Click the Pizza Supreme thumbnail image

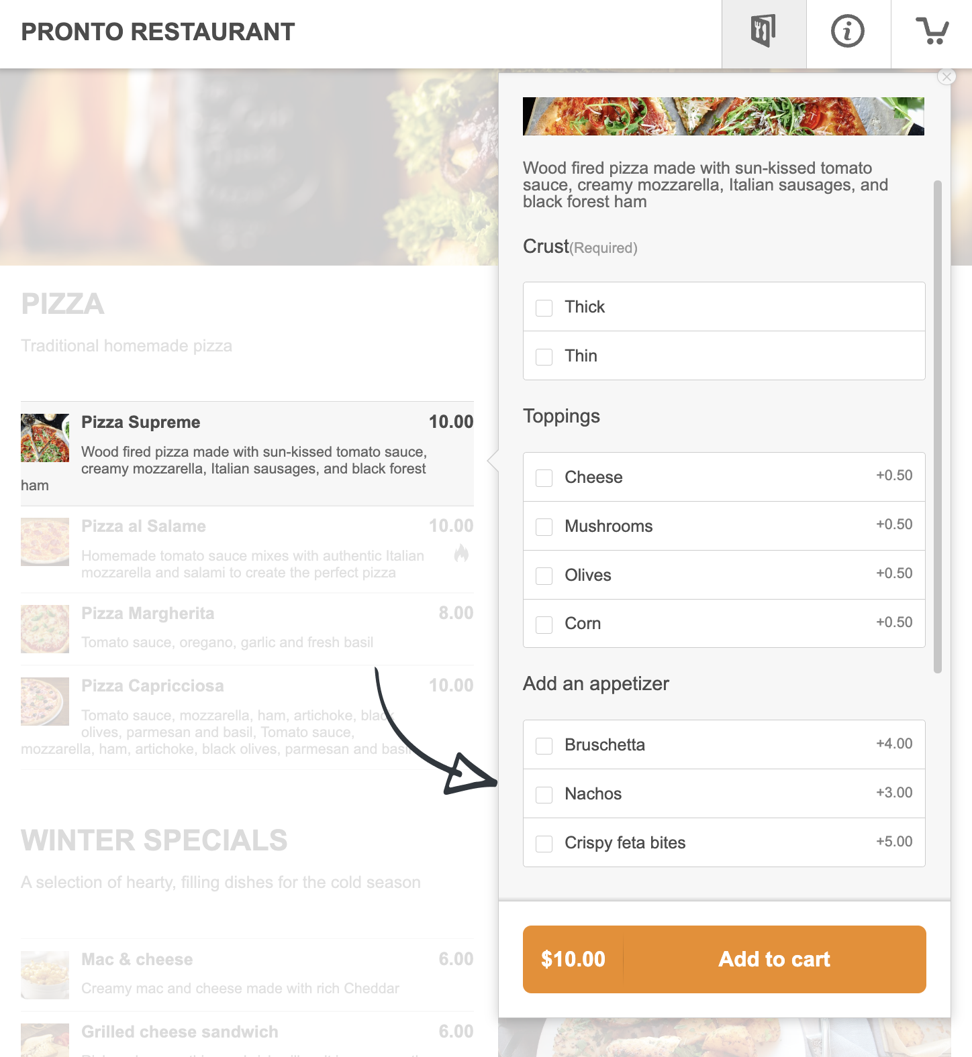click(x=45, y=438)
